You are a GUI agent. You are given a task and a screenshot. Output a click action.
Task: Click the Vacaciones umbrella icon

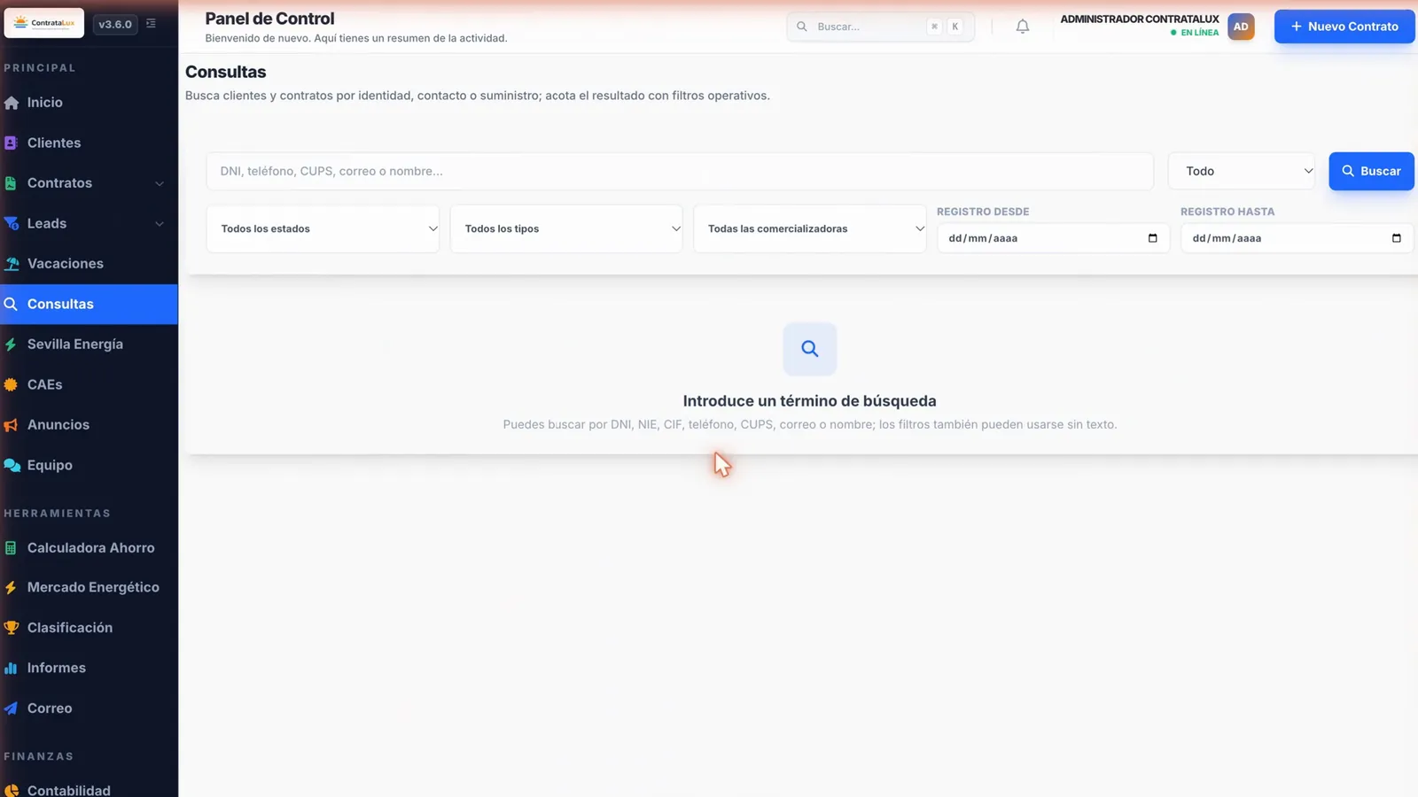click(12, 264)
